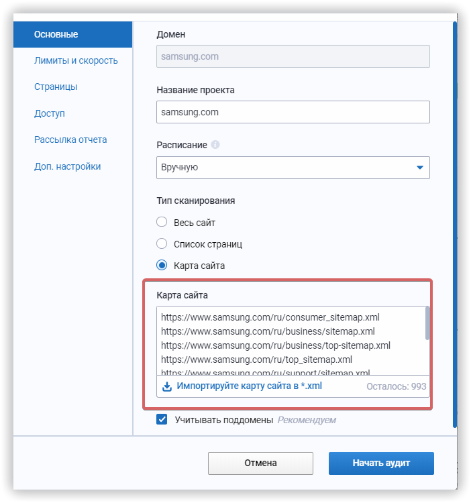Viewport: 471px width, 503px height.
Task: Select the Список страниц radio option
Action: coord(161,243)
